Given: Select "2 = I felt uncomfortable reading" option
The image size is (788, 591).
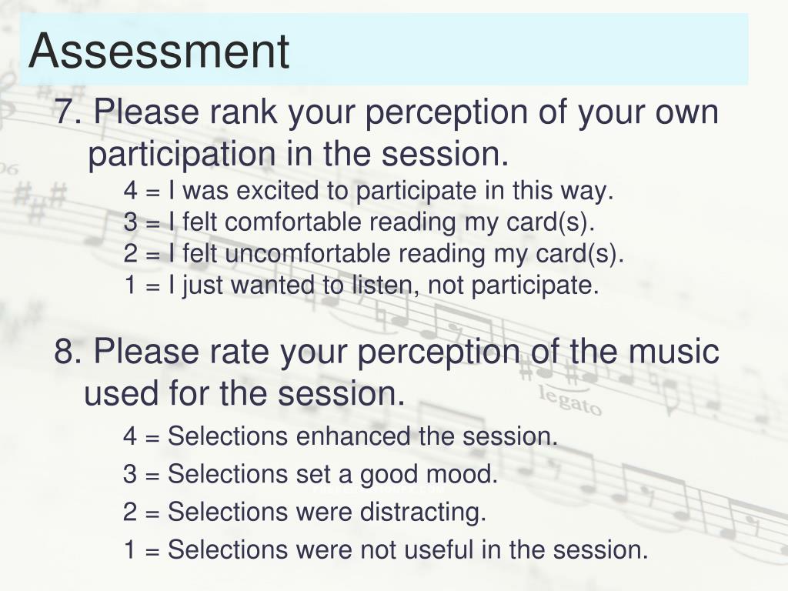Looking at the screenshot, I should [373, 254].
